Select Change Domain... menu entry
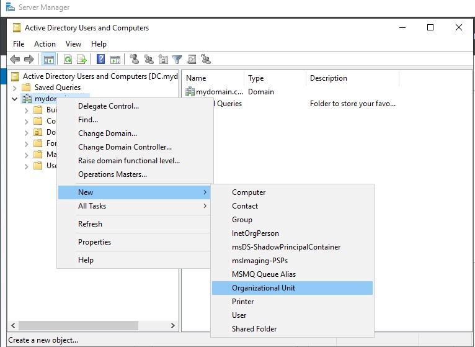The width and height of the screenshot is (475, 347). [x=134, y=133]
